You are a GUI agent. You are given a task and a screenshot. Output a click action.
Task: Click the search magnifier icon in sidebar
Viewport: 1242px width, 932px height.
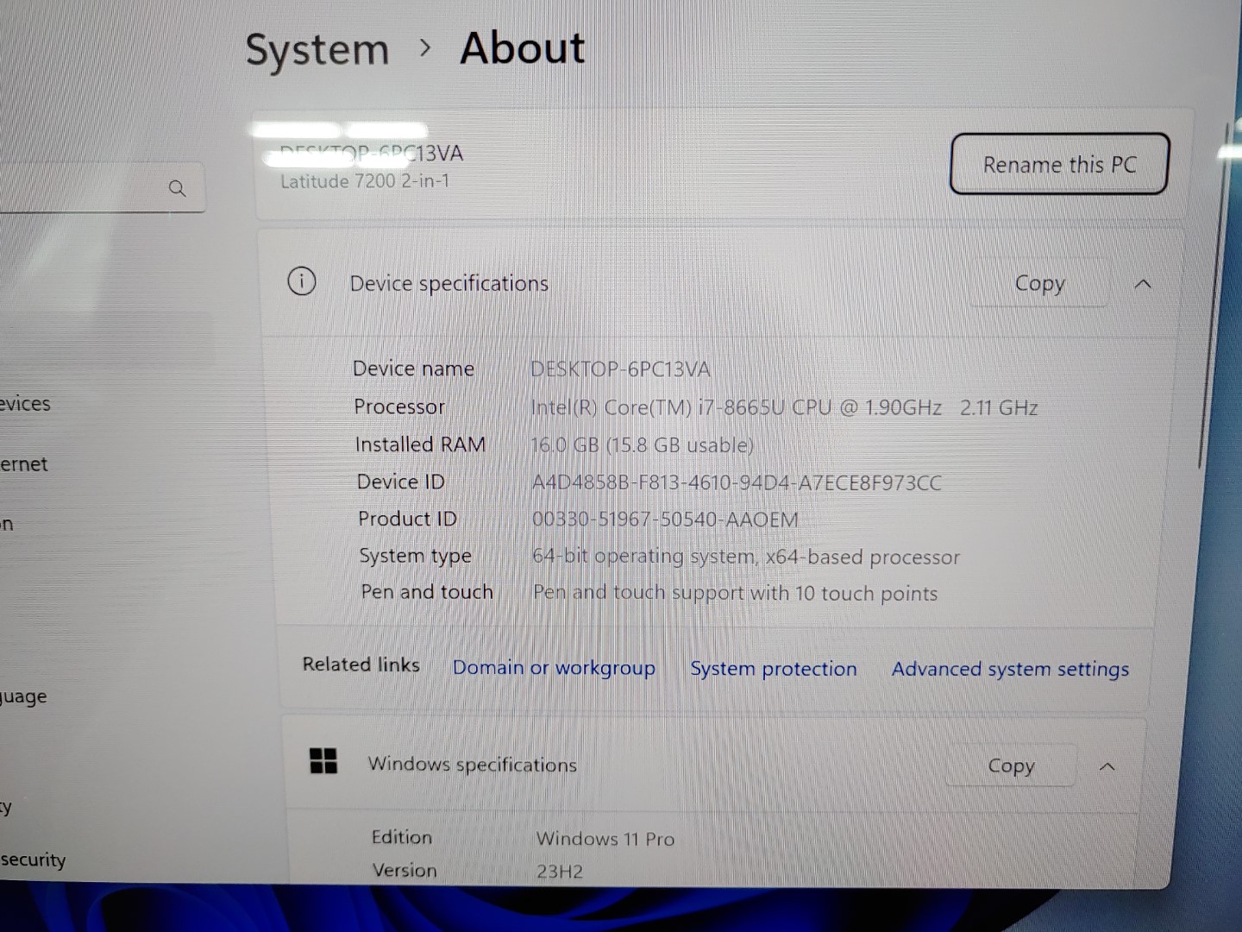178,188
